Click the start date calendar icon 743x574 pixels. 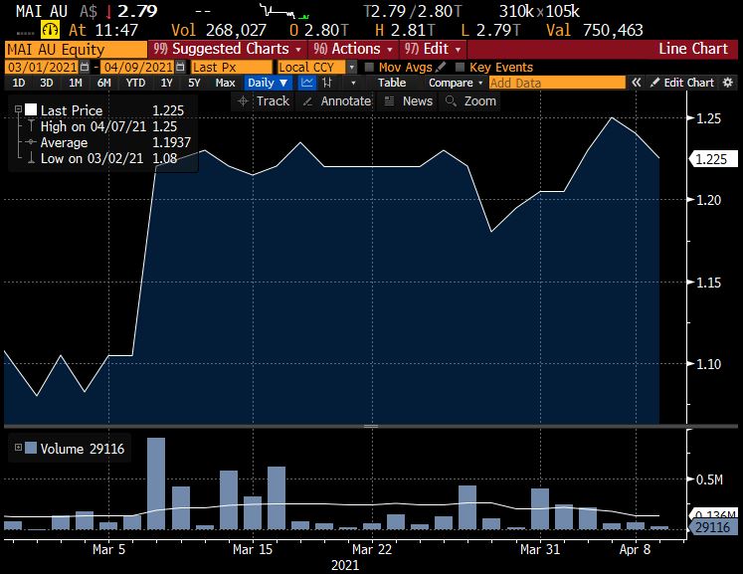[83, 67]
